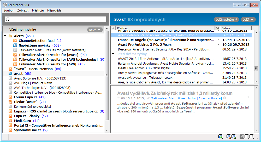Click the Nepřečtené novinky smart feed icon
The height and width of the screenshot is (142, 261).
(15, 45)
